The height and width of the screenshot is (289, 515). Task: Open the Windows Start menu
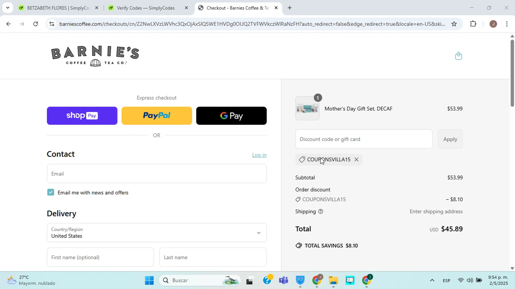pos(149,280)
